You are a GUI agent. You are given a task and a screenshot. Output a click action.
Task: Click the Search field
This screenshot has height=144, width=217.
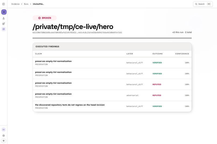click(203, 4)
